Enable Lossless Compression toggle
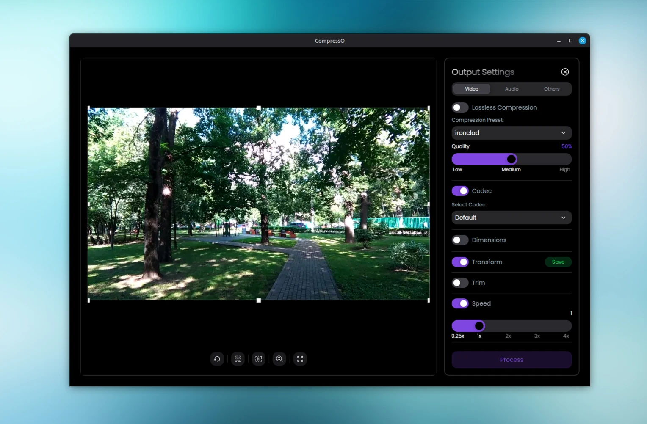Image resolution: width=647 pixels, height=424 pixels. click(460, 107)
